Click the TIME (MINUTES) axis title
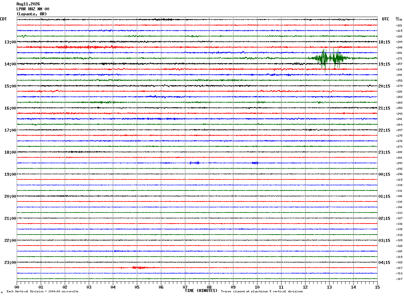 coord(201,291)
